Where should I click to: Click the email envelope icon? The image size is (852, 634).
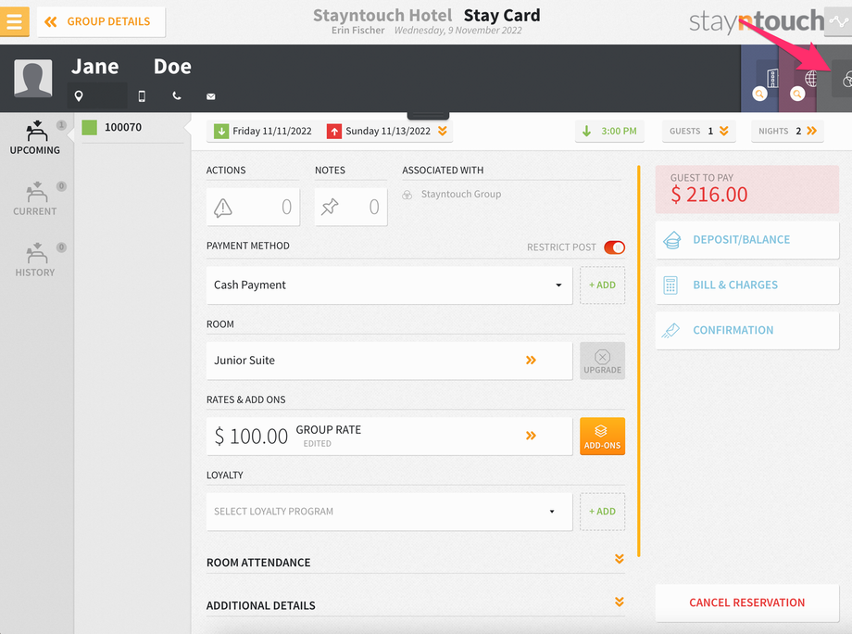[211, 96]
